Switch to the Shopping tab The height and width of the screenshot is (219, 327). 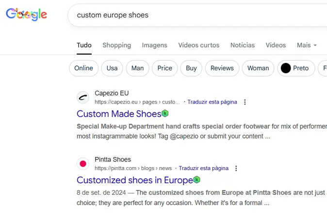(x=116, y=45)
